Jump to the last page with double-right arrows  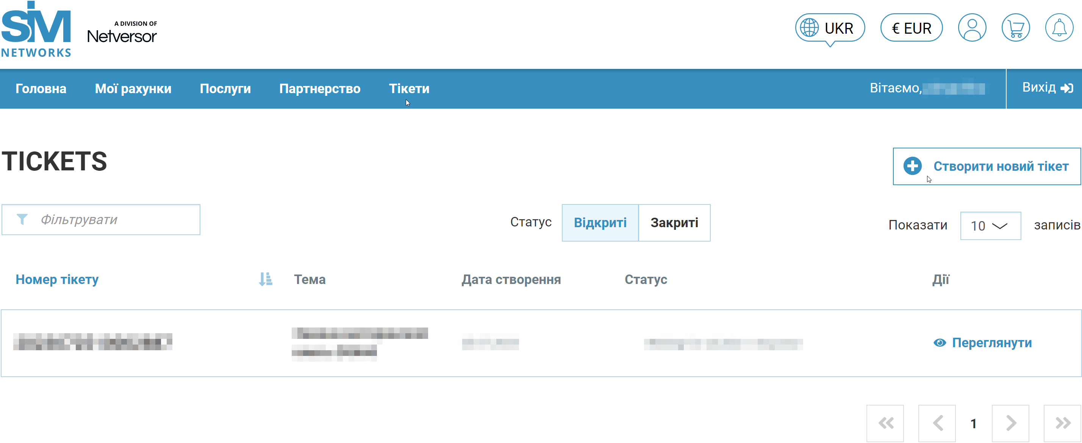1063,423
